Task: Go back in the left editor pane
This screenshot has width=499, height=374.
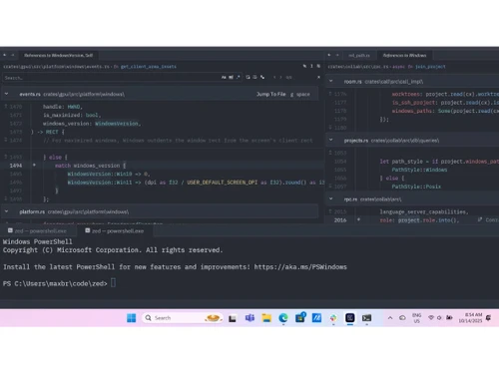Action: pyautogui.click(x=5, y=55)
